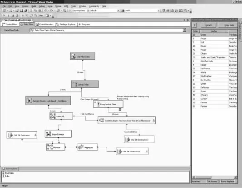Select the OLE DB Destination 2 icon
Viewport: 242px width, 188px height.
128,140
